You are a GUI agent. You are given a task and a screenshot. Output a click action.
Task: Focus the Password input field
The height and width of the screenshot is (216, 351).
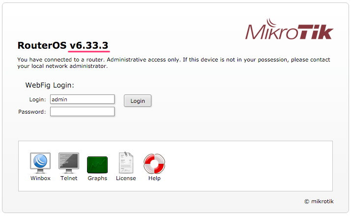(x=83, y=112)
